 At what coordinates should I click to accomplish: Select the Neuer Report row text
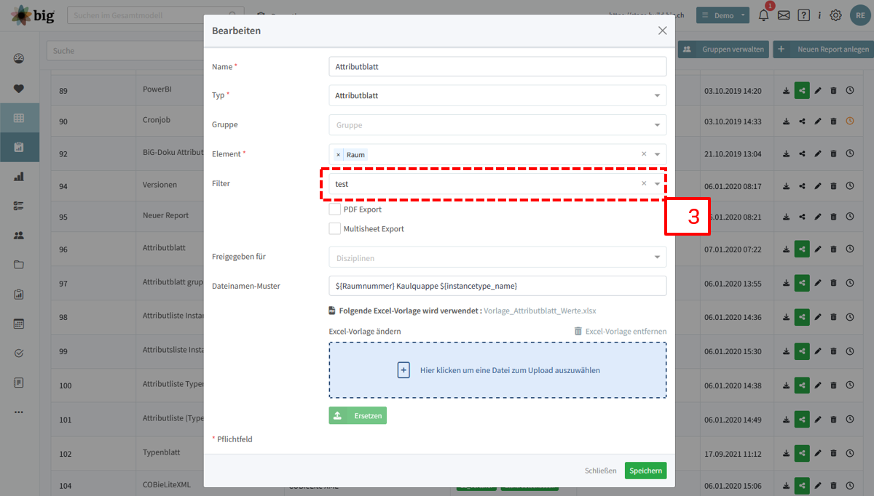(165, 215)
